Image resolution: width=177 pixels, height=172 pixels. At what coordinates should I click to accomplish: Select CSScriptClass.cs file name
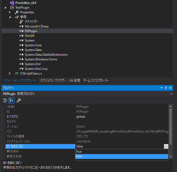coord(31,73)
